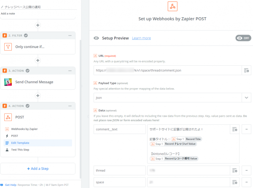
Task: Expand the Payload Type json dropdown
Action: tap(246, 97)
